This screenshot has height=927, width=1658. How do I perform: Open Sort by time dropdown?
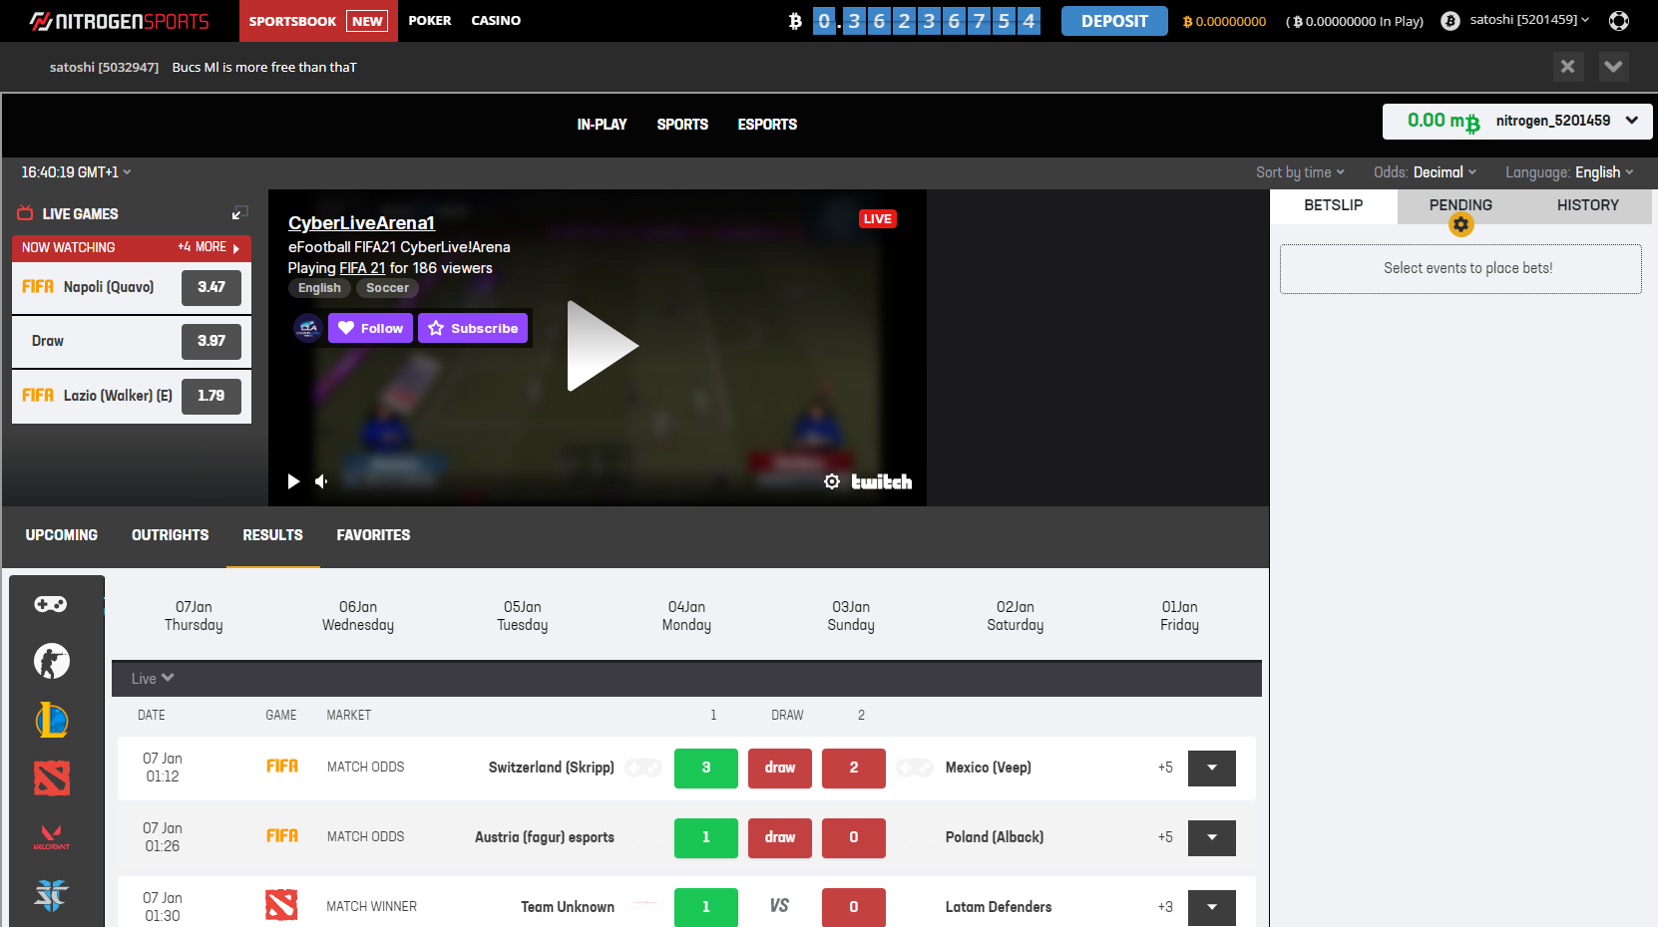point(1300,172)
